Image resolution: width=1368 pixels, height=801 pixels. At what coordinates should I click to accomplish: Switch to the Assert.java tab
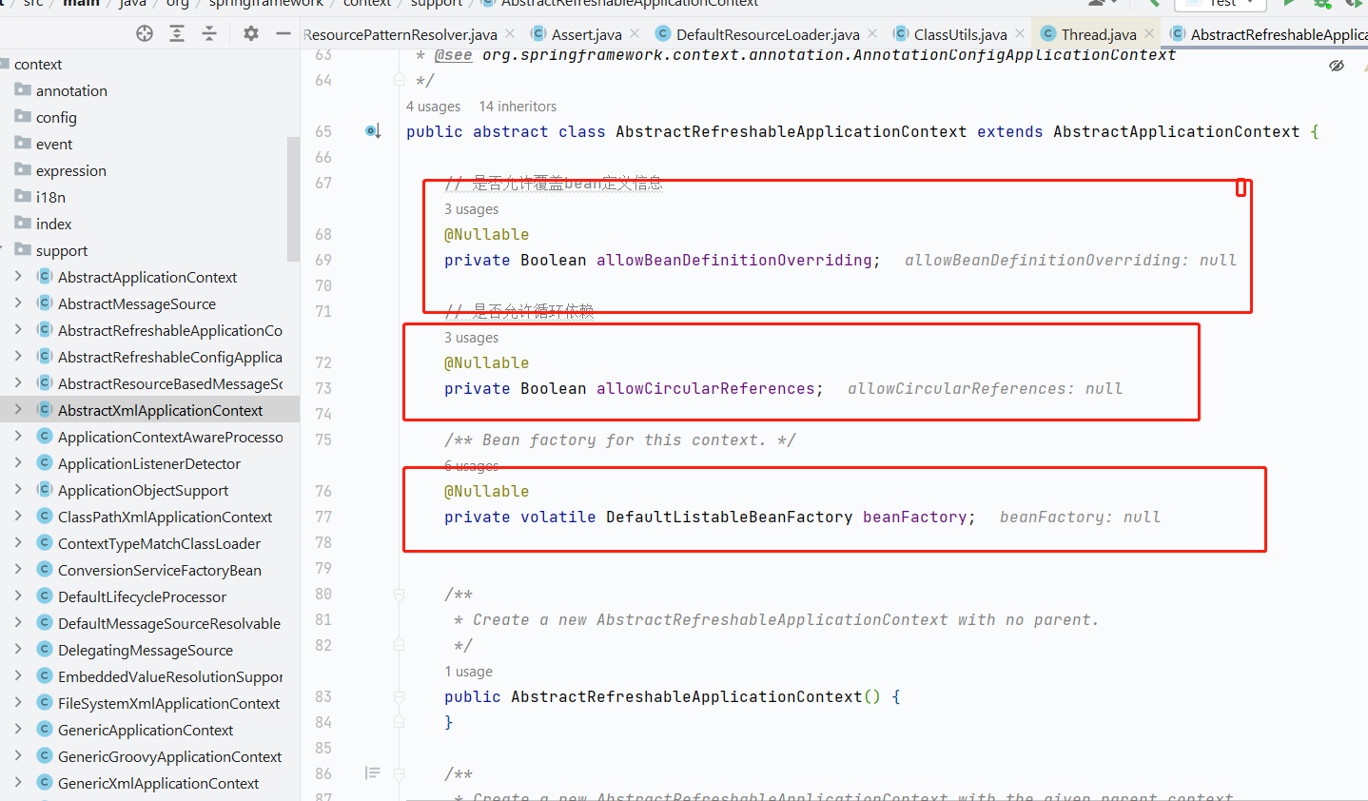586,34
